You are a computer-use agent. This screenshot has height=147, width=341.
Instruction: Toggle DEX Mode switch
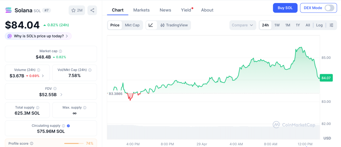click(329, 8)
